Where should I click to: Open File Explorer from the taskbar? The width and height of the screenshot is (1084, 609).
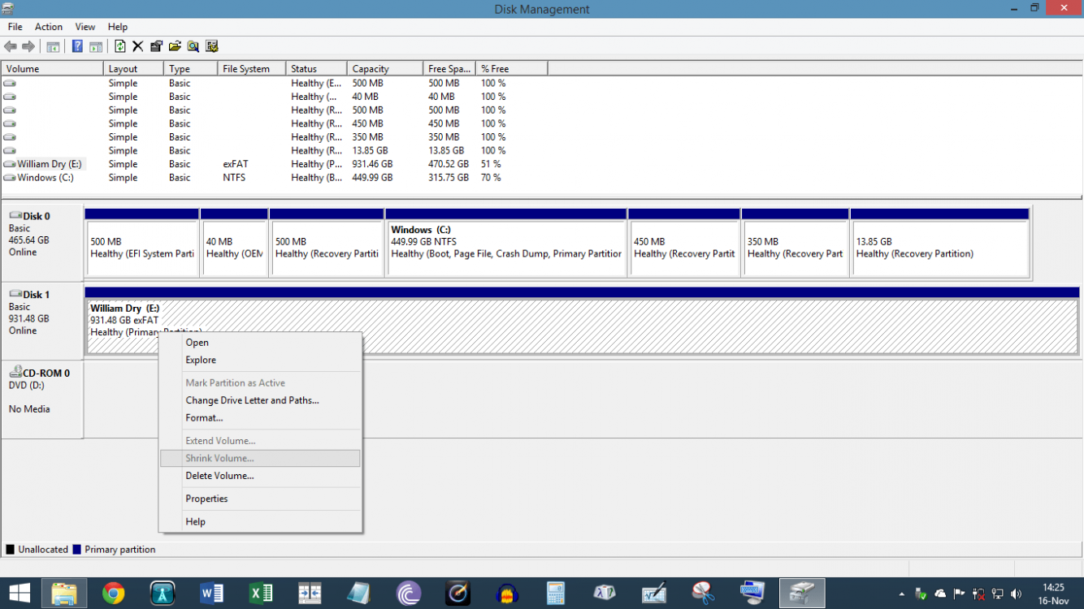(x=64, y=593)
